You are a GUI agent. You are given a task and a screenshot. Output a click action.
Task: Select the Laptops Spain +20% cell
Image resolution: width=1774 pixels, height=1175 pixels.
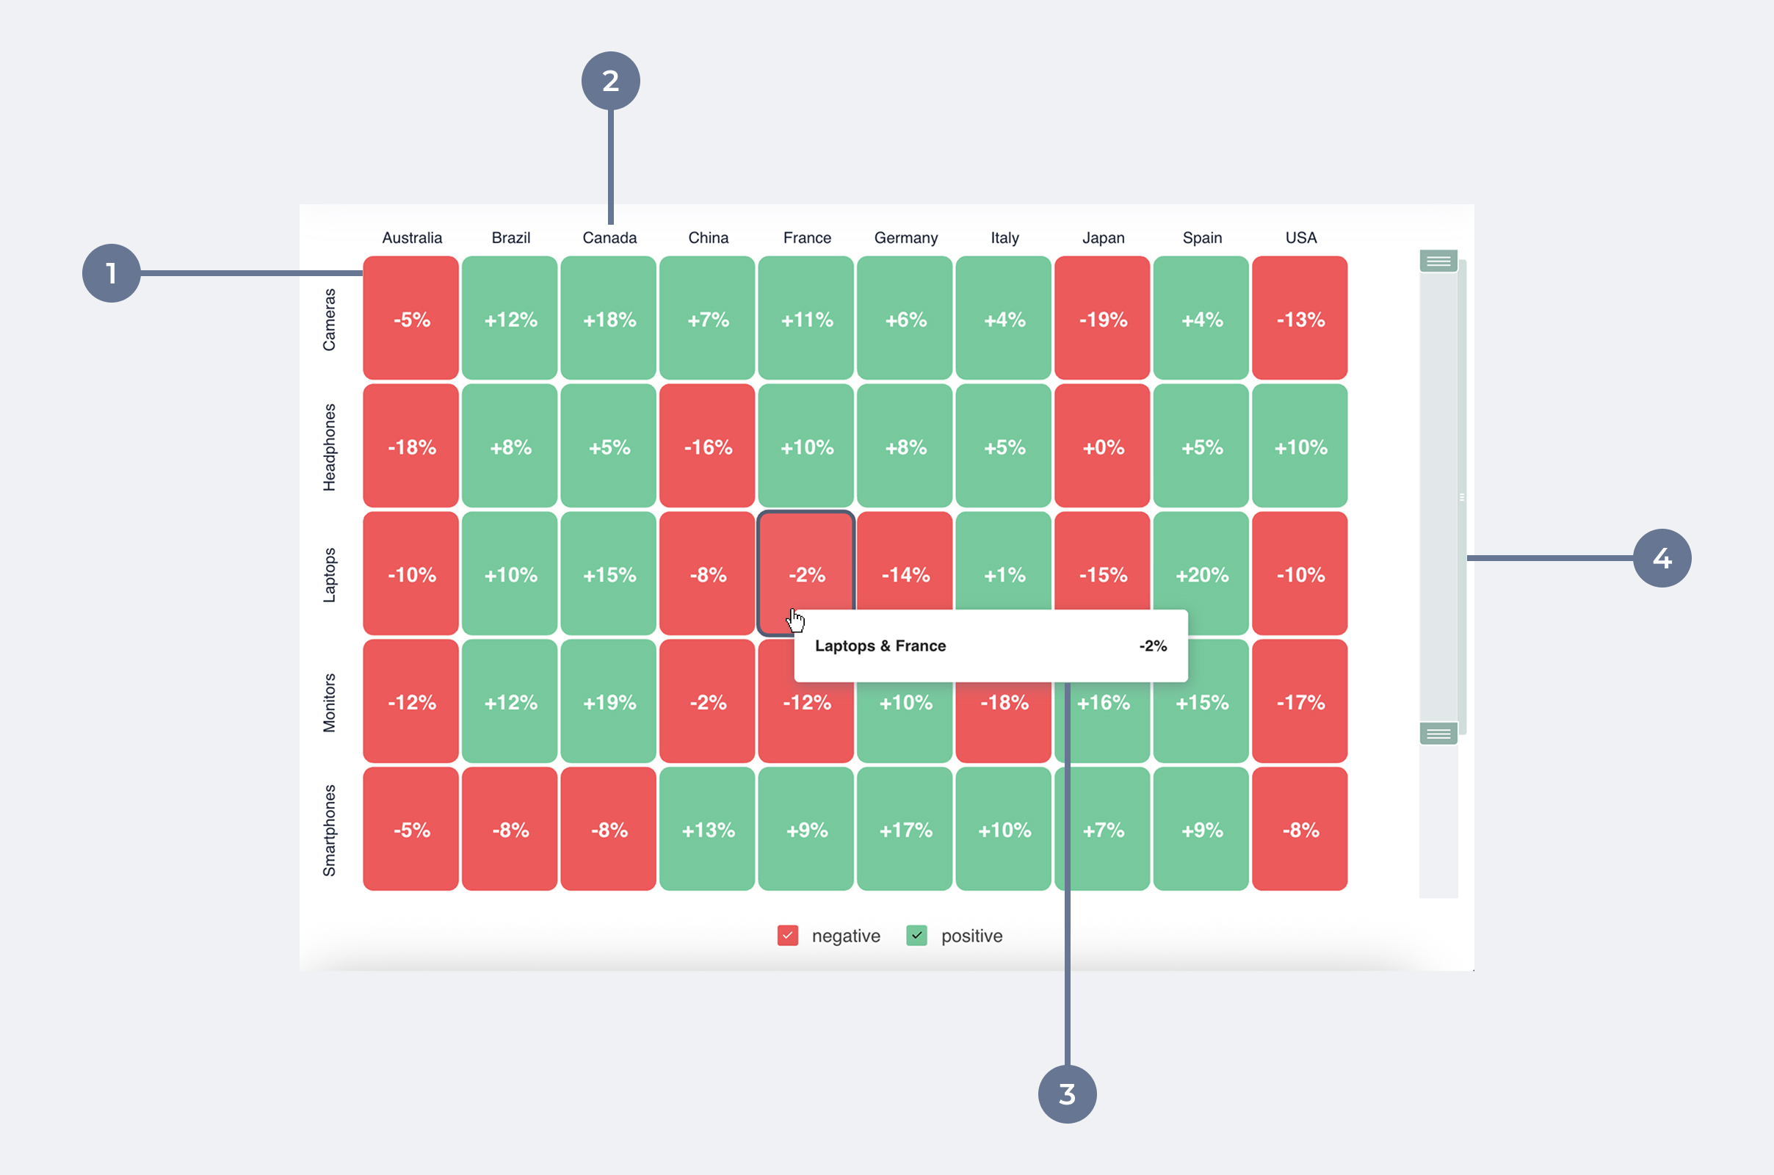[x=1201, y=574]
